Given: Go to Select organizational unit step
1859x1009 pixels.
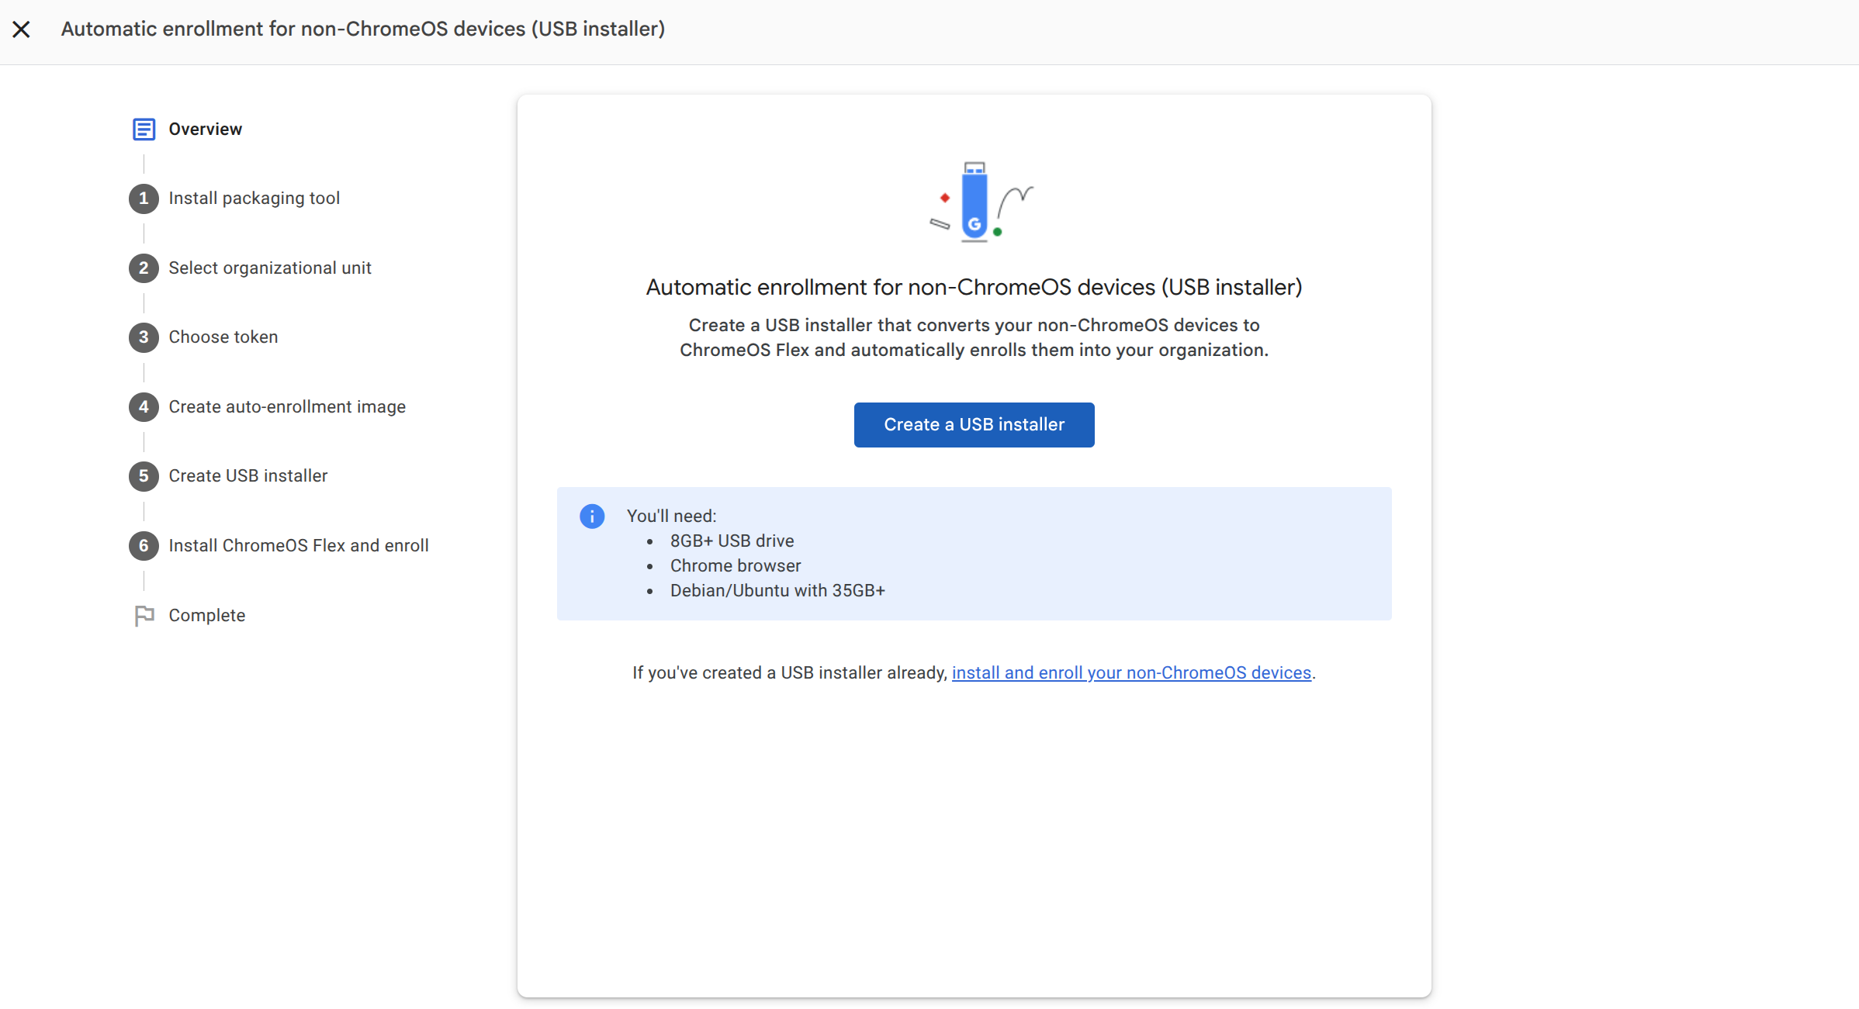Looking at the screenshot, I should pyautogui.click(x=270, y=268).
